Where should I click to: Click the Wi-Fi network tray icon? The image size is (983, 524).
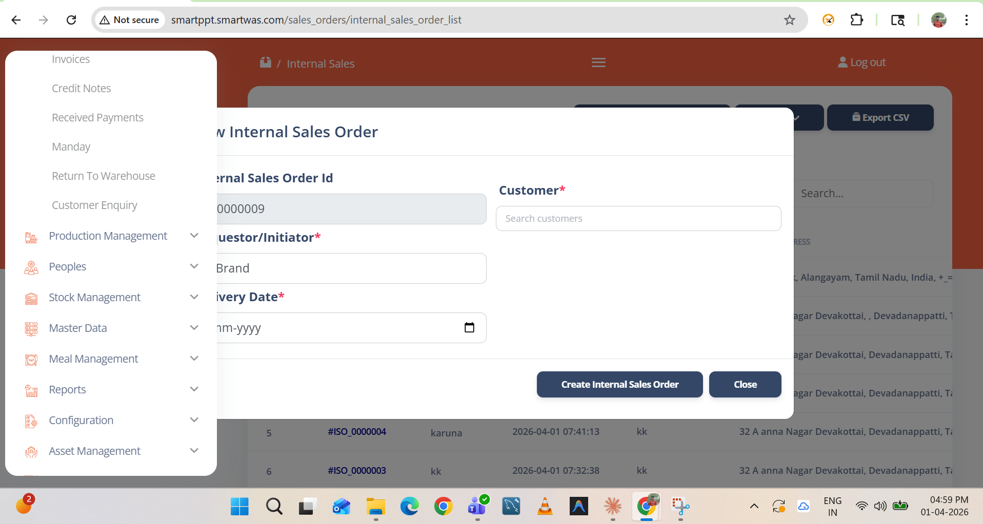tap(861, 506)
